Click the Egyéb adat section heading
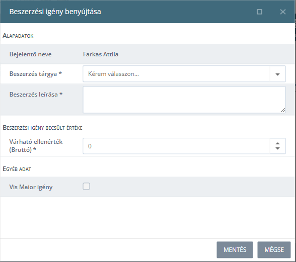 click(17, 169)
